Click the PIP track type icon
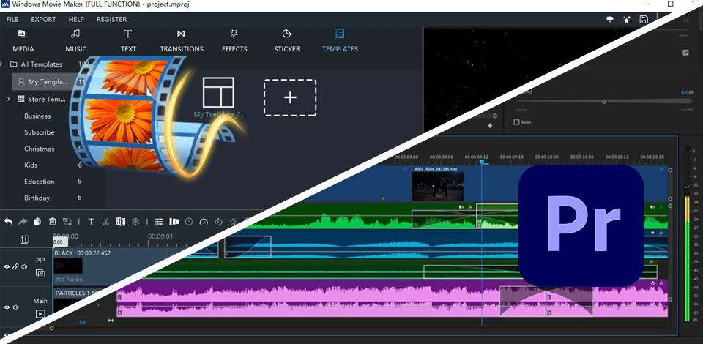The image size is (703, 344). tap(40, 273)
